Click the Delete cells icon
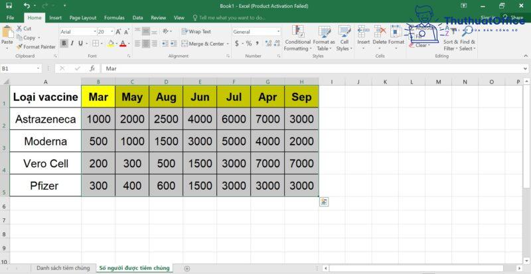The height and width of the screenshot is (274, 531). [x=380, y=32]
